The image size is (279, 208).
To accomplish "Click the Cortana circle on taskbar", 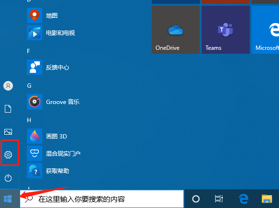I will [x=196, y=199].
